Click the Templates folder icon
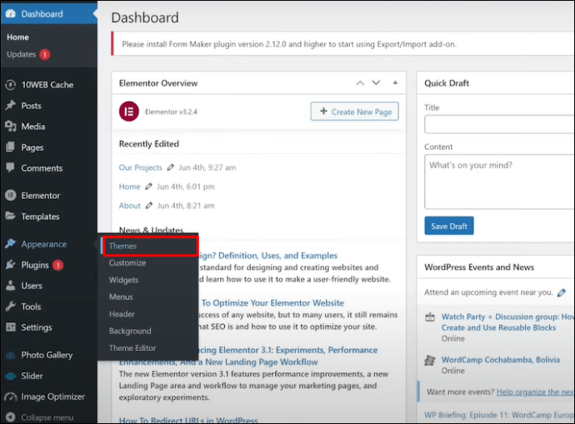The width and height of the screenshot is (575, 424). pyautogui.click(x=11, y=217)
